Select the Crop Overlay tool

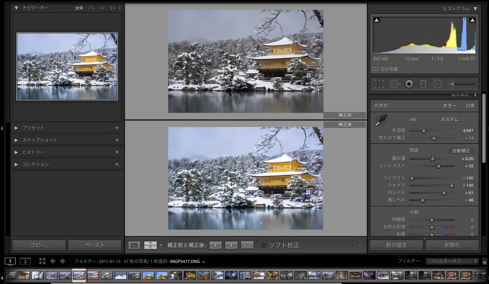click(379, 84)
